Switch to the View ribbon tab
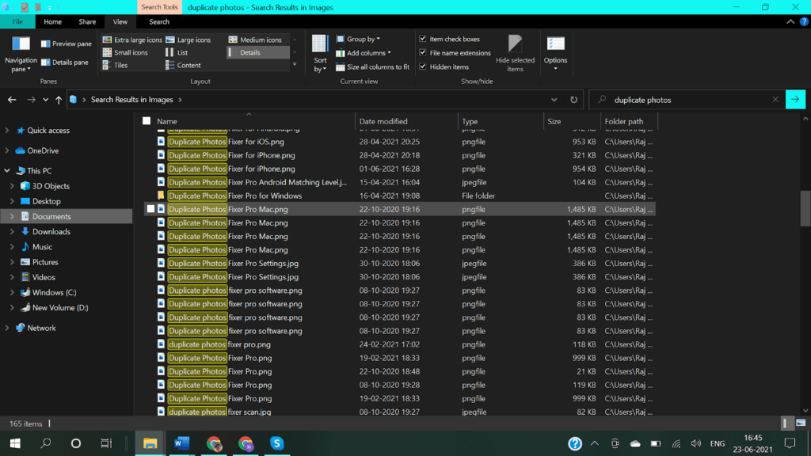Image resolution: width=811 pixels, height=456 pixels. (x=120, y=21)
